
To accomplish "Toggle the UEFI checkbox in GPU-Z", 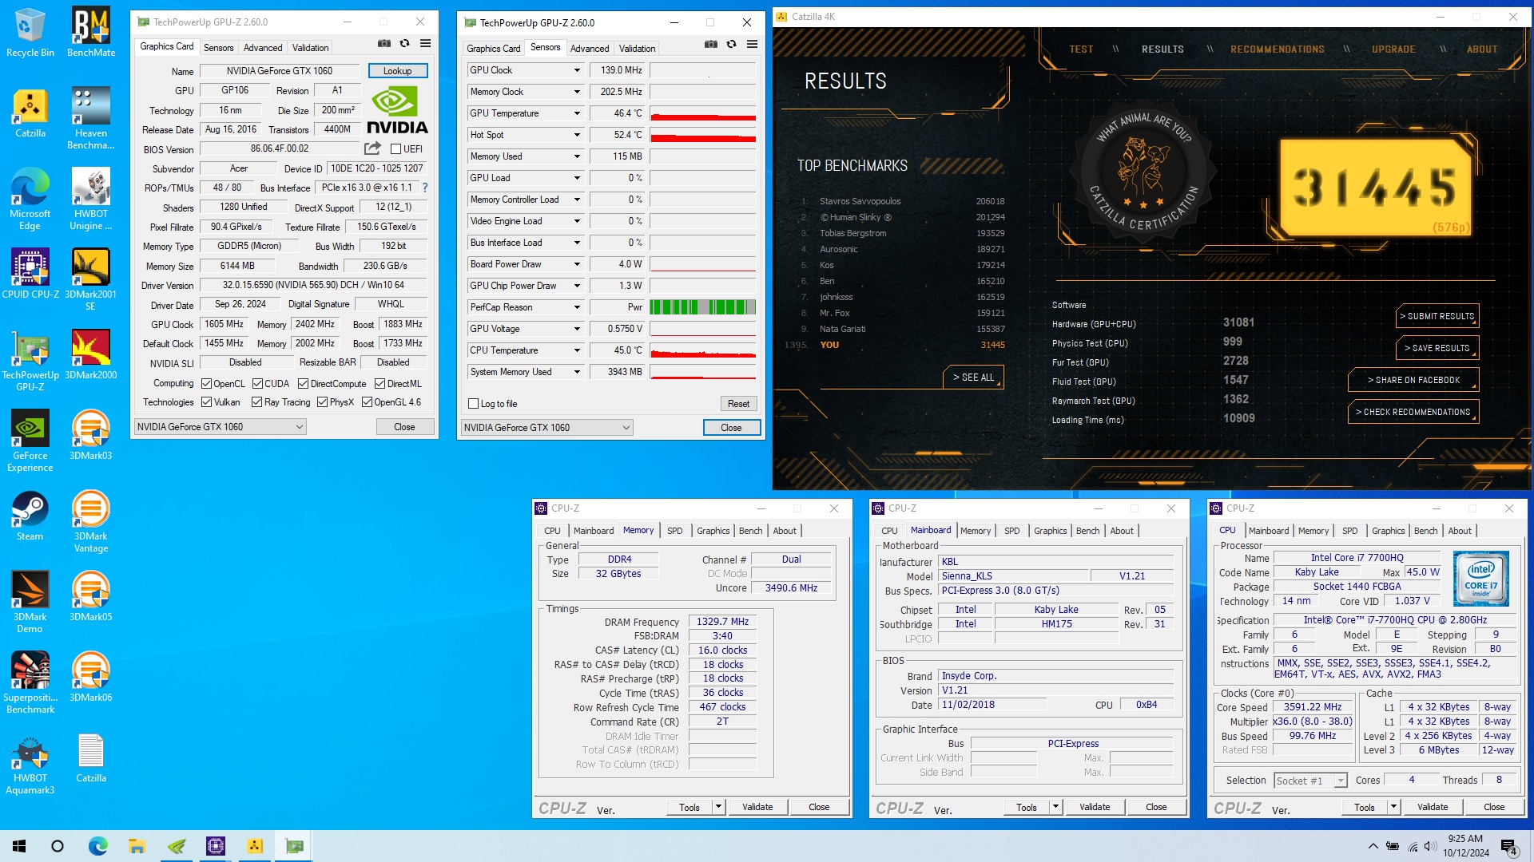I will [395, 149].
